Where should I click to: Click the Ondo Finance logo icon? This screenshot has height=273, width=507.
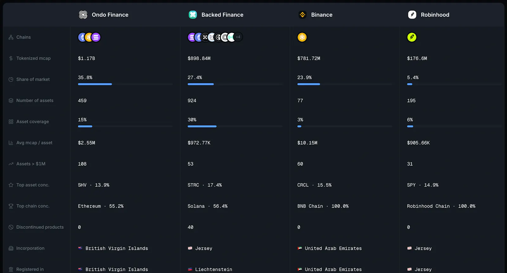click(83, 15)
